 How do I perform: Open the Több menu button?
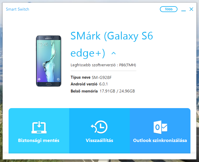click(x=169, y=9)
